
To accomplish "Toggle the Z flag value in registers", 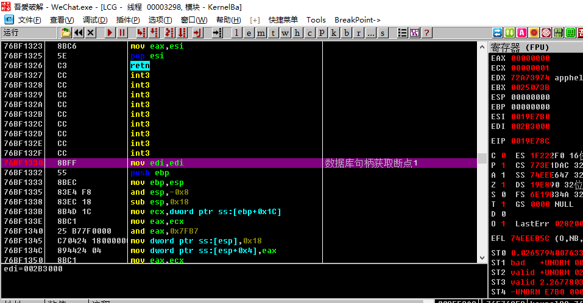I will pyautogui.click(x=503, y=184).
